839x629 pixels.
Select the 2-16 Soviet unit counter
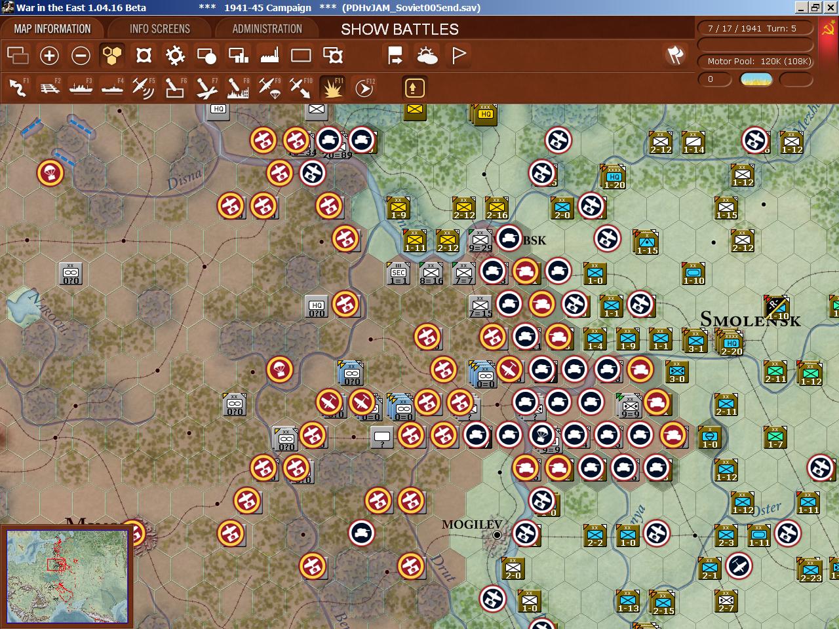497,208
